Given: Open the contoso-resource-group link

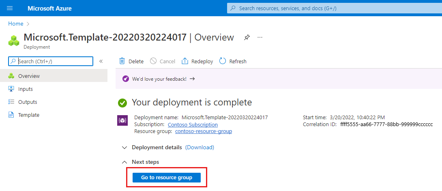Looking at the screenshot, I should [x=204, y=131].
